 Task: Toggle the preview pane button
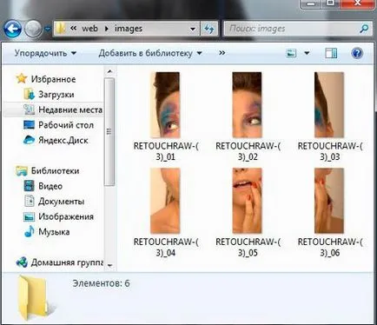click(x=331, y=53)
